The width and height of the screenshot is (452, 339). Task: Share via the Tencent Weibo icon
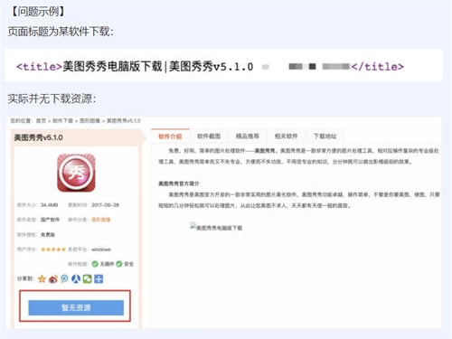(64, 279)
